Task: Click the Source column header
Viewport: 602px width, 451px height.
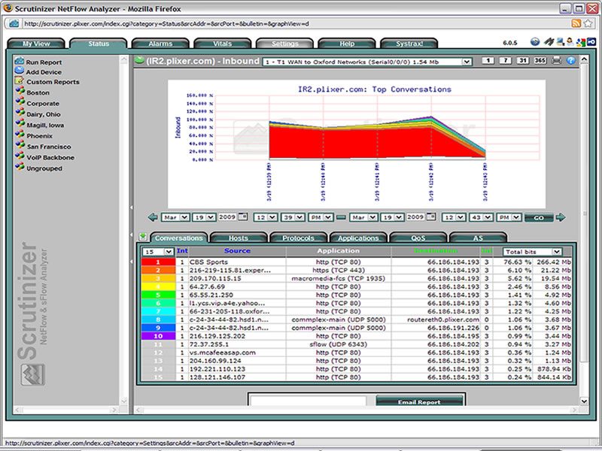Action: (x=237, y=251)
